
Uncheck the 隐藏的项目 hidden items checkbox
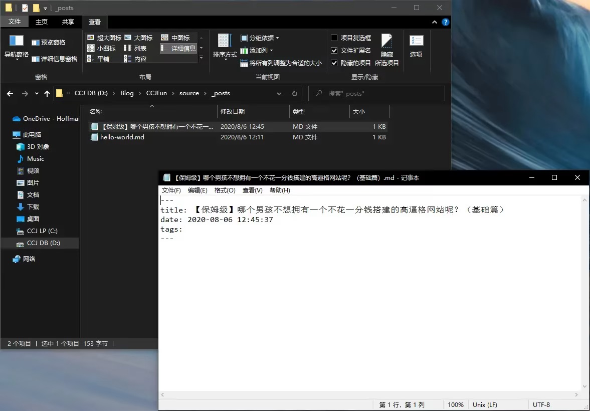click(334, 63)
